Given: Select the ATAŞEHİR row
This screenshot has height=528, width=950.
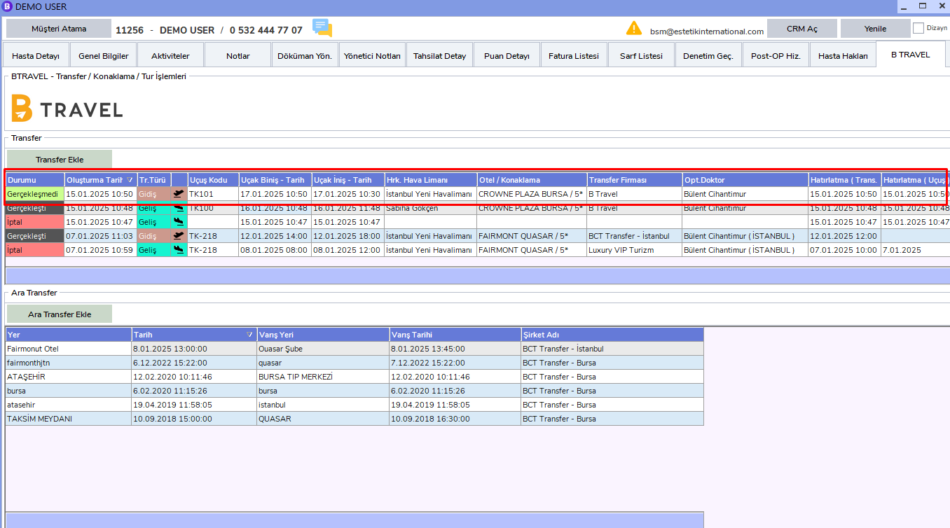Looking at the screenshot, I should tap(354, 377).
